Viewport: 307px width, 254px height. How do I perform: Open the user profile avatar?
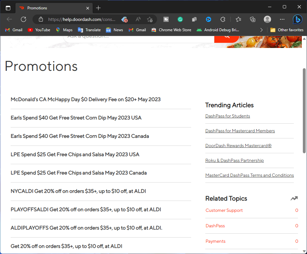(x=267, y=19)
